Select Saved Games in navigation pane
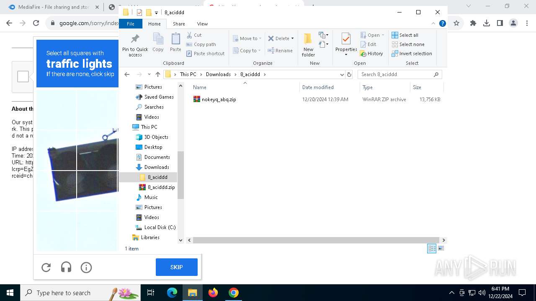 155,97
